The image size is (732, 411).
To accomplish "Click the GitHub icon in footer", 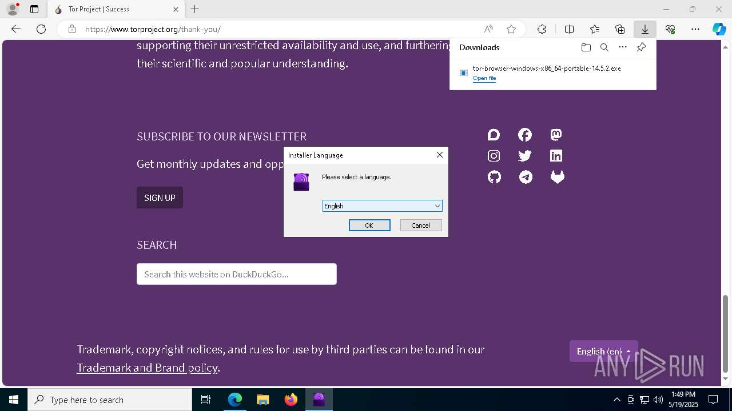I will click(x=494, y=177).
